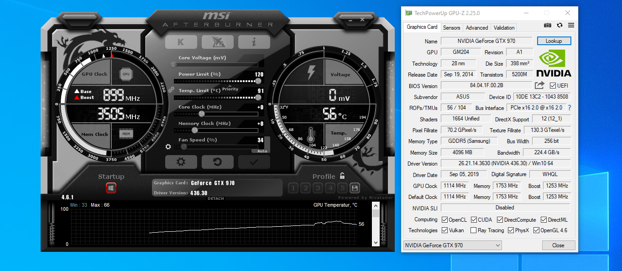Image resolution: width=622 pixels, height=271 pixels.
Task: Toggle the DirectML checkbox
Action: click(x=544, y=220)
